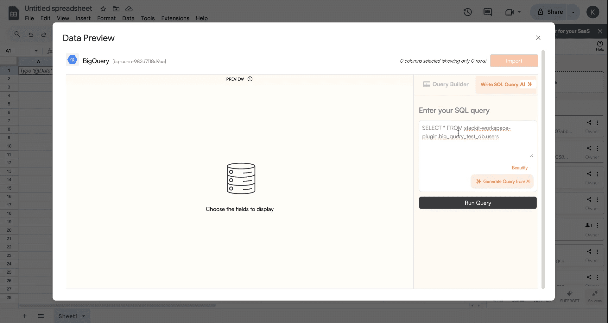
Task: Click the move to folder icon
Action: [116, 9]
